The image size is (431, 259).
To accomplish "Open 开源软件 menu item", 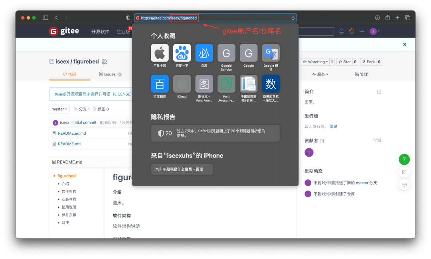I will [100, 32].
